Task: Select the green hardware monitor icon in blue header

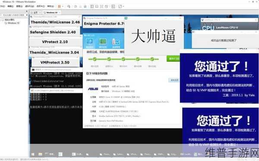Action: click(x=103, y=42)
